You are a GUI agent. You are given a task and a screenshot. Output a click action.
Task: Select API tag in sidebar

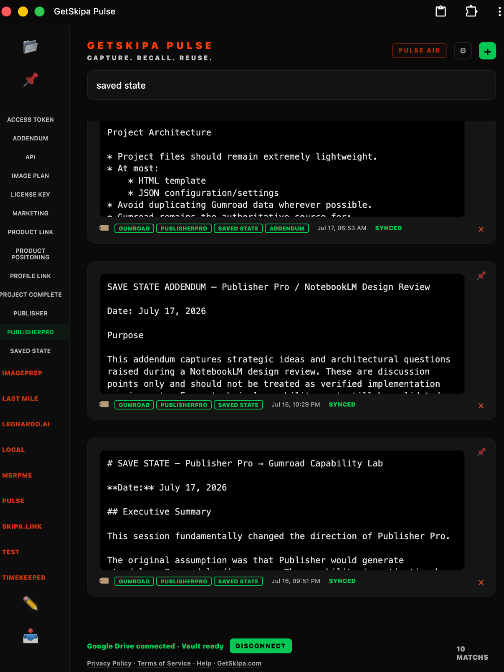coord(30,157)
